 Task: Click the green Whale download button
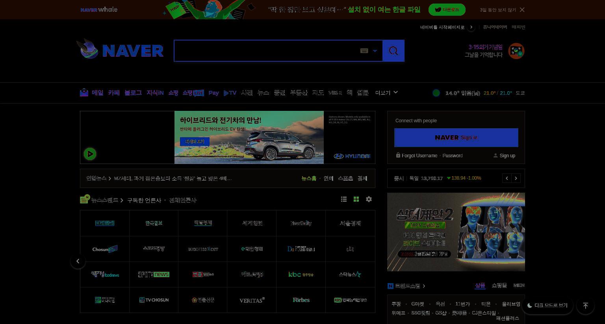point(447,10)
